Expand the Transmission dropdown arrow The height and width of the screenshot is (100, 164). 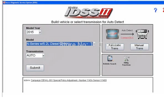pyautogui.click(x=43, y=56)
